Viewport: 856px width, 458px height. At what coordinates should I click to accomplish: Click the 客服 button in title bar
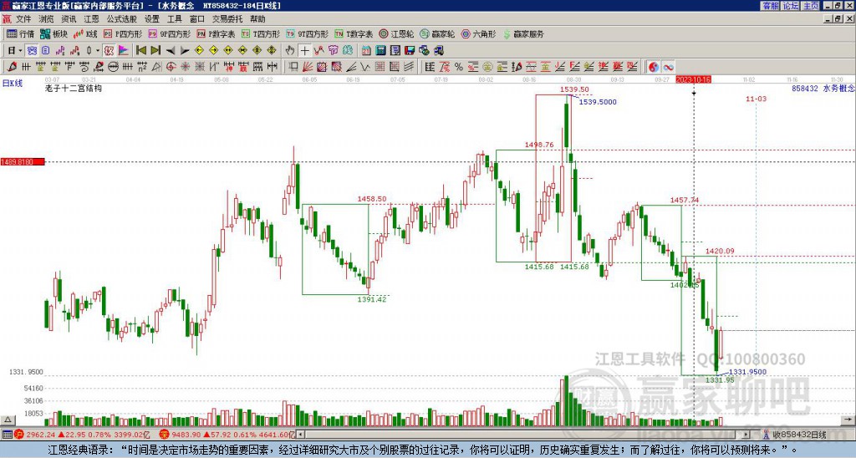tap(771, 6)
